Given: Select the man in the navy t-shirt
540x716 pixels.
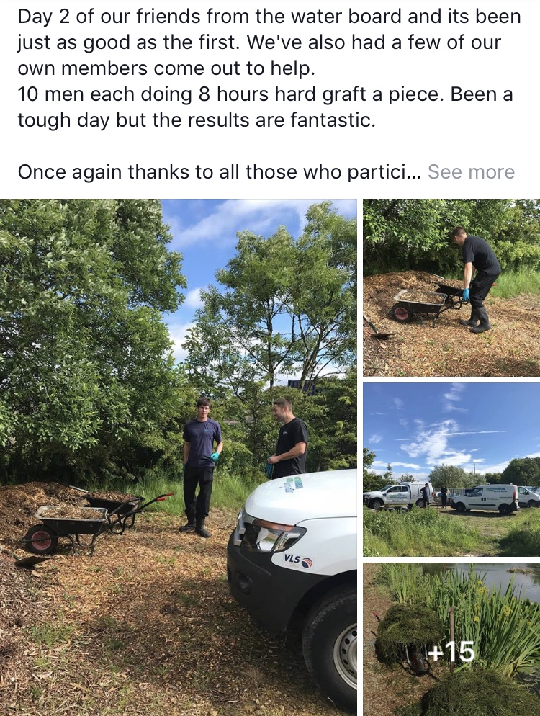Looking at the screenshot, I should point(201,466).
